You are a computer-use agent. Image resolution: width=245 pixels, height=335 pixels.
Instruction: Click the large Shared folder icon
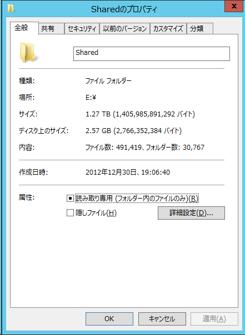pos(29,53)
